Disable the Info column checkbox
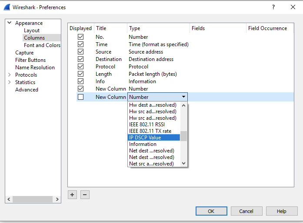Viewport: 303px width, 223px height. (x=80, y=81)
